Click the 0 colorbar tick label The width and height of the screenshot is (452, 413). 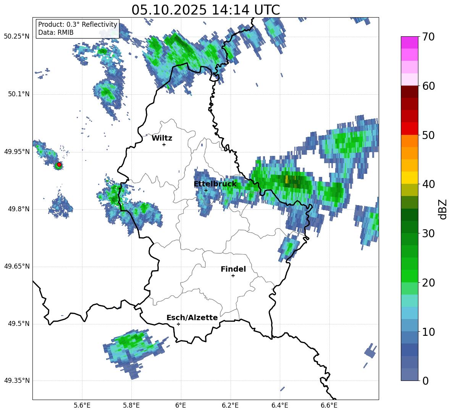click(426, 381)
